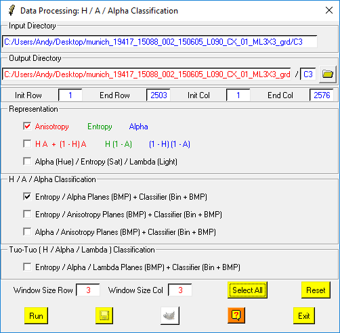
Task: Check Alpha (Hue) / Entropy (Sat) / Lambda (Light)
Action: (x=27, y=161)
